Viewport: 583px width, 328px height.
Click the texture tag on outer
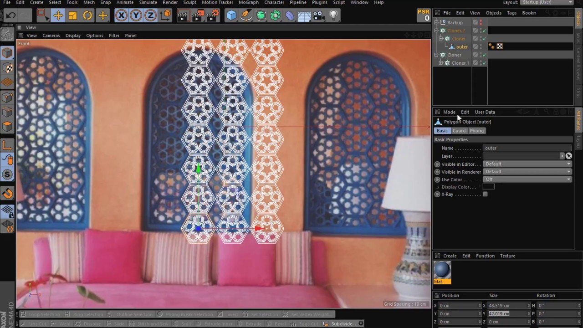500,46
